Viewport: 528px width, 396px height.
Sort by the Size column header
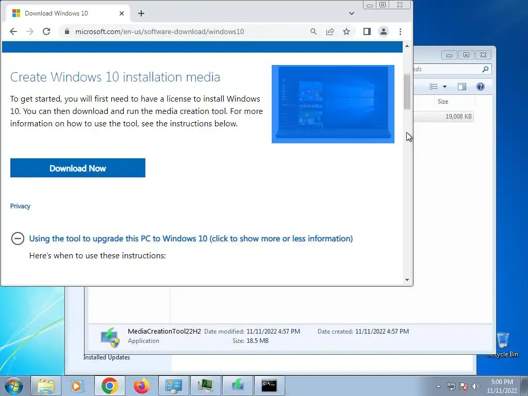pyautogui.click(x=443, y=102)
